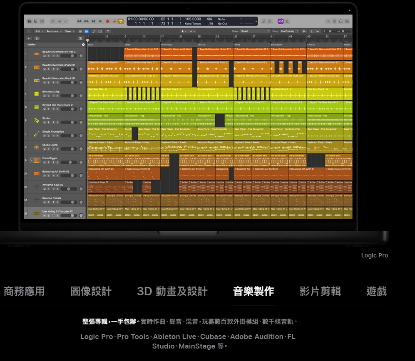Viewport: 415px width, 361px height.
Task: Click the Studio Grand piano track icon
Action: click(37, 147)
